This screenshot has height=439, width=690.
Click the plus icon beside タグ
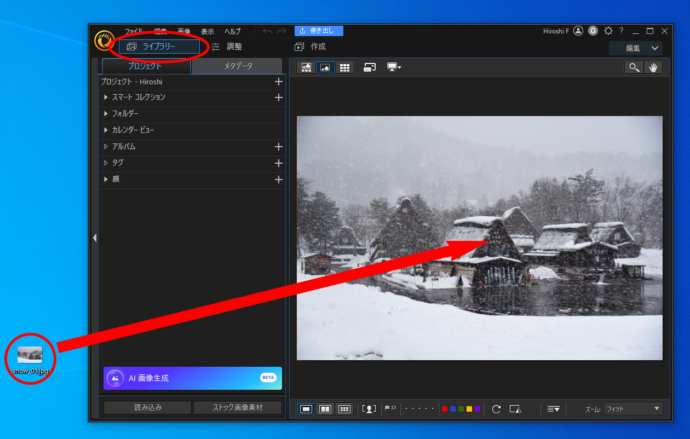279,163
